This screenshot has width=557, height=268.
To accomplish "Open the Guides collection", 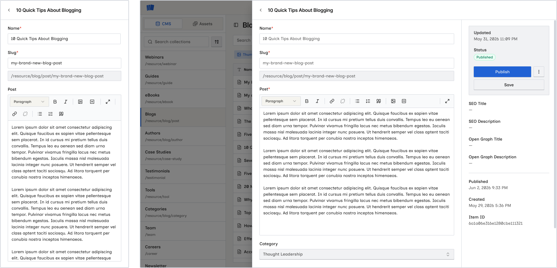I will click(x=183, y=79).
